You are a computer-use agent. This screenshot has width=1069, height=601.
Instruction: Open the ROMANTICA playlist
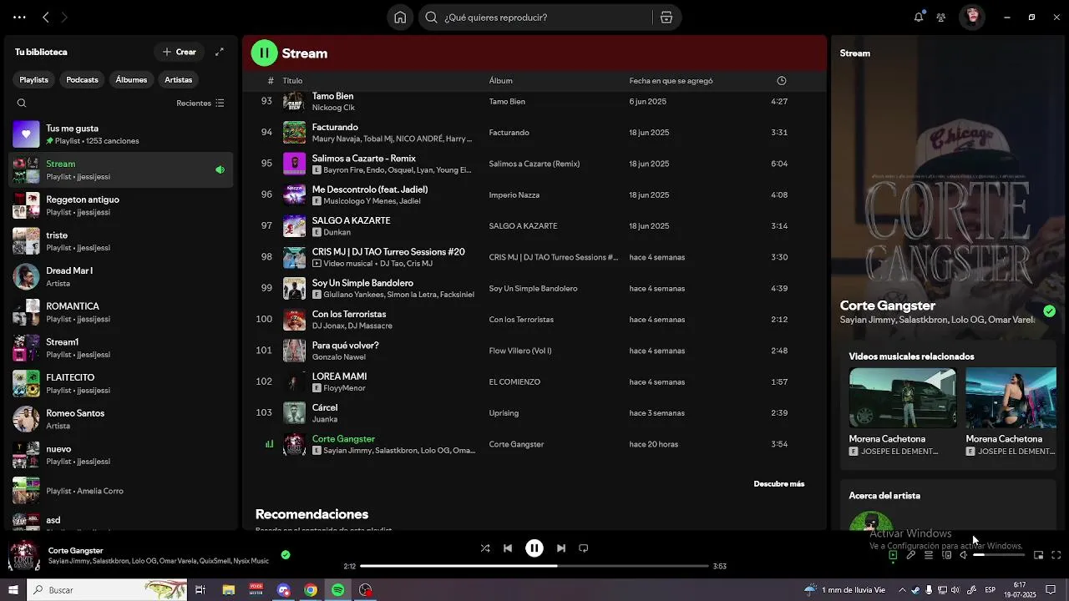click(121, 312)
